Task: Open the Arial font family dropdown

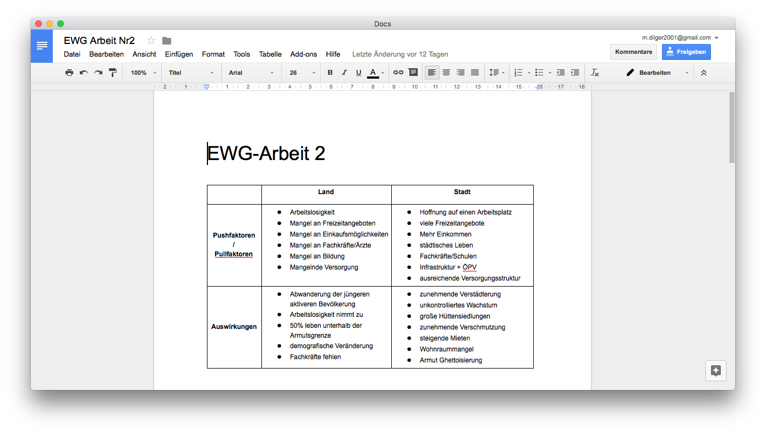Action: tap(251, 72)
